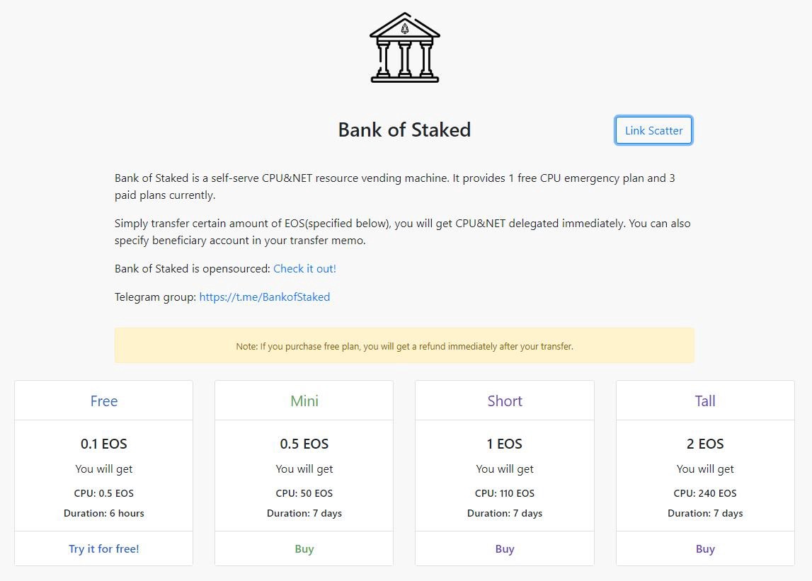Click the Link Scatter button
812x581 pixels.
pyautogui.click(x=653, y=130)
